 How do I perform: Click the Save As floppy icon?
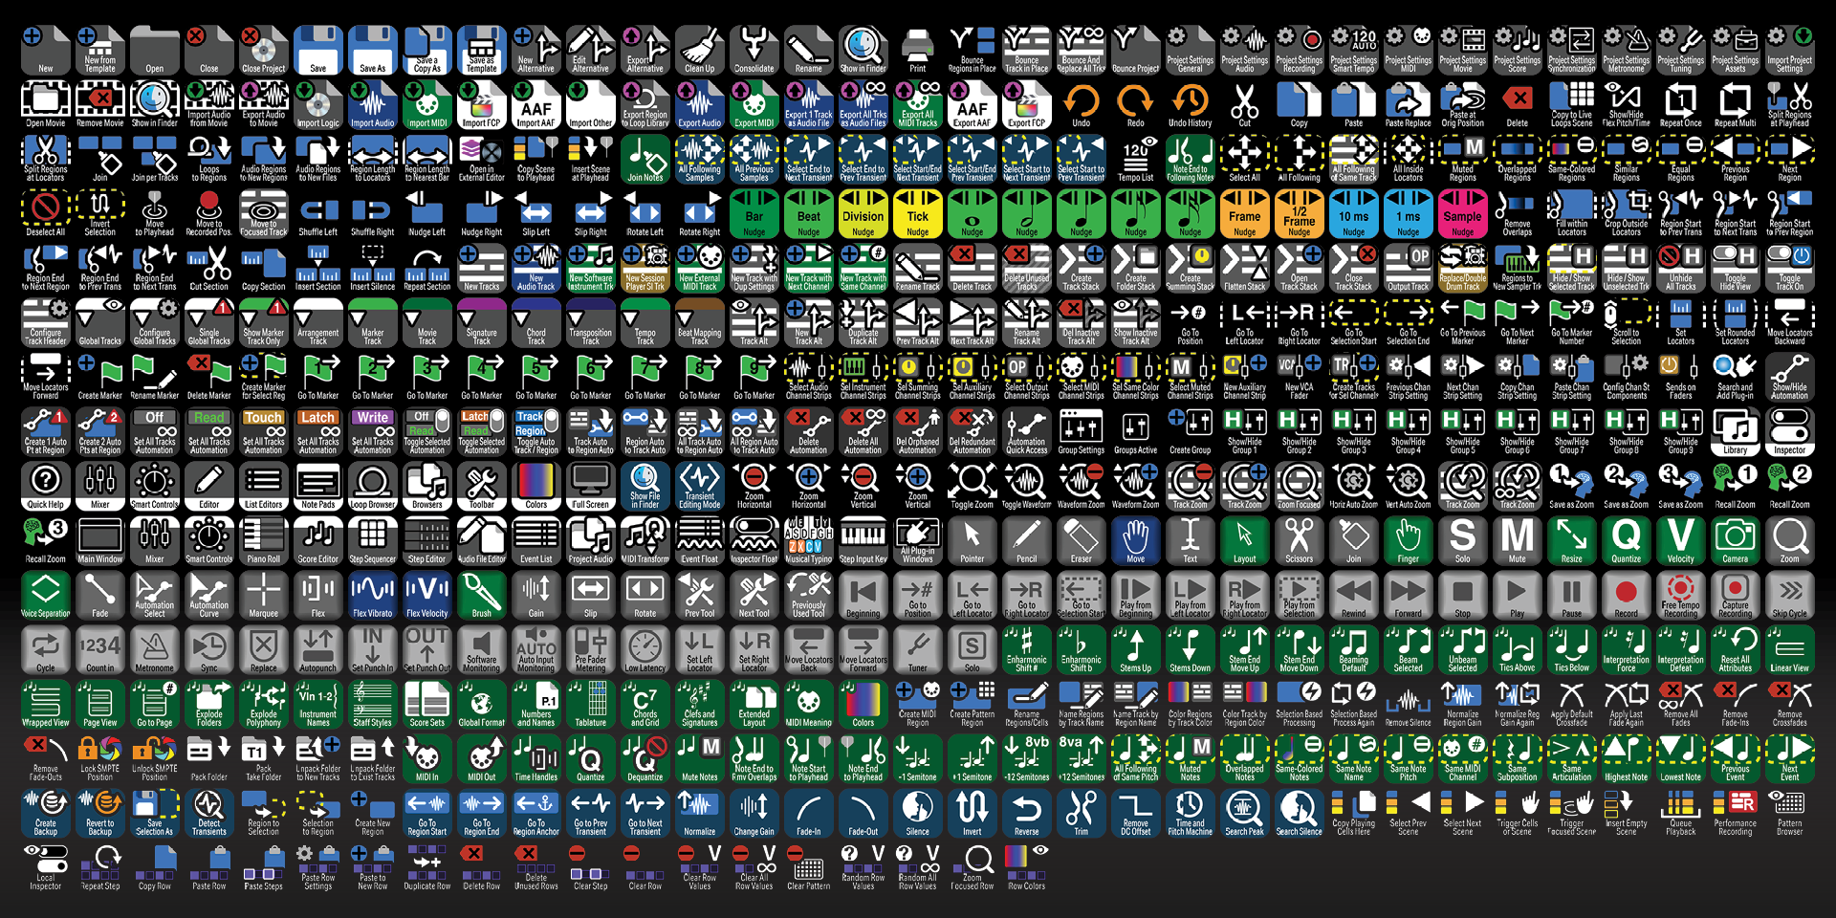[372, 50]
